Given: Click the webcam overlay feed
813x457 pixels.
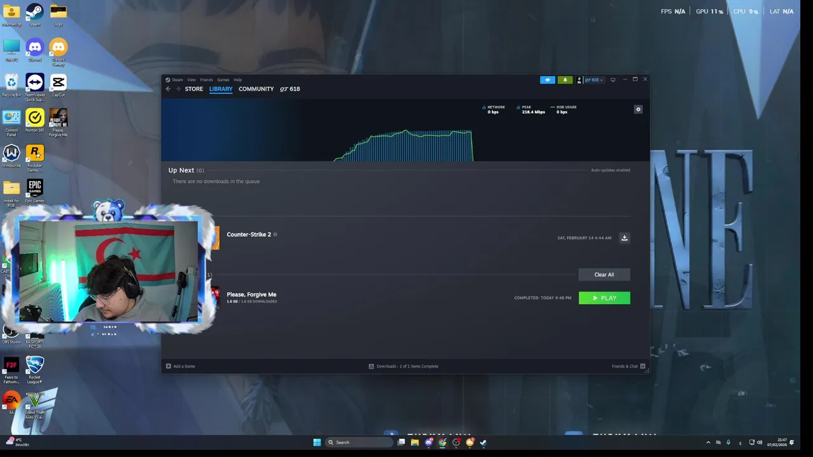Looking at the screenshot, I should (108, 271).
